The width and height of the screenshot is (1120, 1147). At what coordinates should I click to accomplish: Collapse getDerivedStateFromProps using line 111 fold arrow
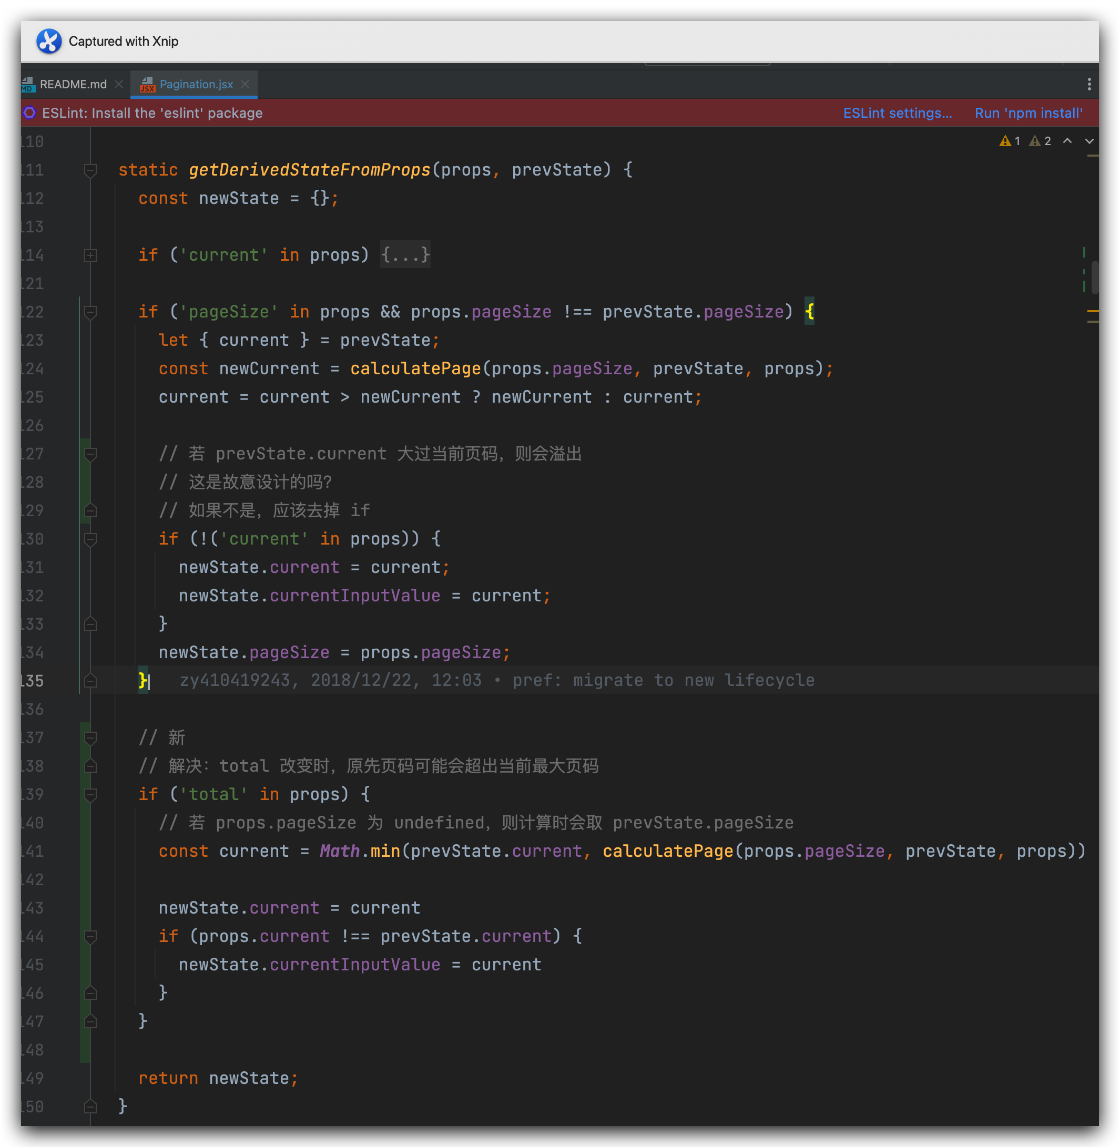(89, 170)
